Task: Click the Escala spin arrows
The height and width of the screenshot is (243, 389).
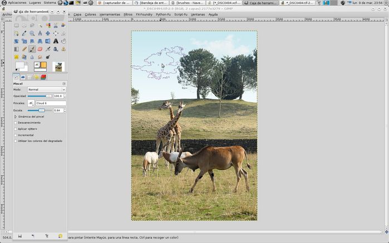Action: click(65, 110)
